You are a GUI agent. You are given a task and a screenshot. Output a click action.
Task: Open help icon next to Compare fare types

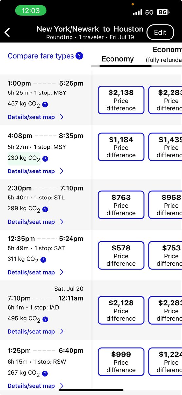pos(79,56)
